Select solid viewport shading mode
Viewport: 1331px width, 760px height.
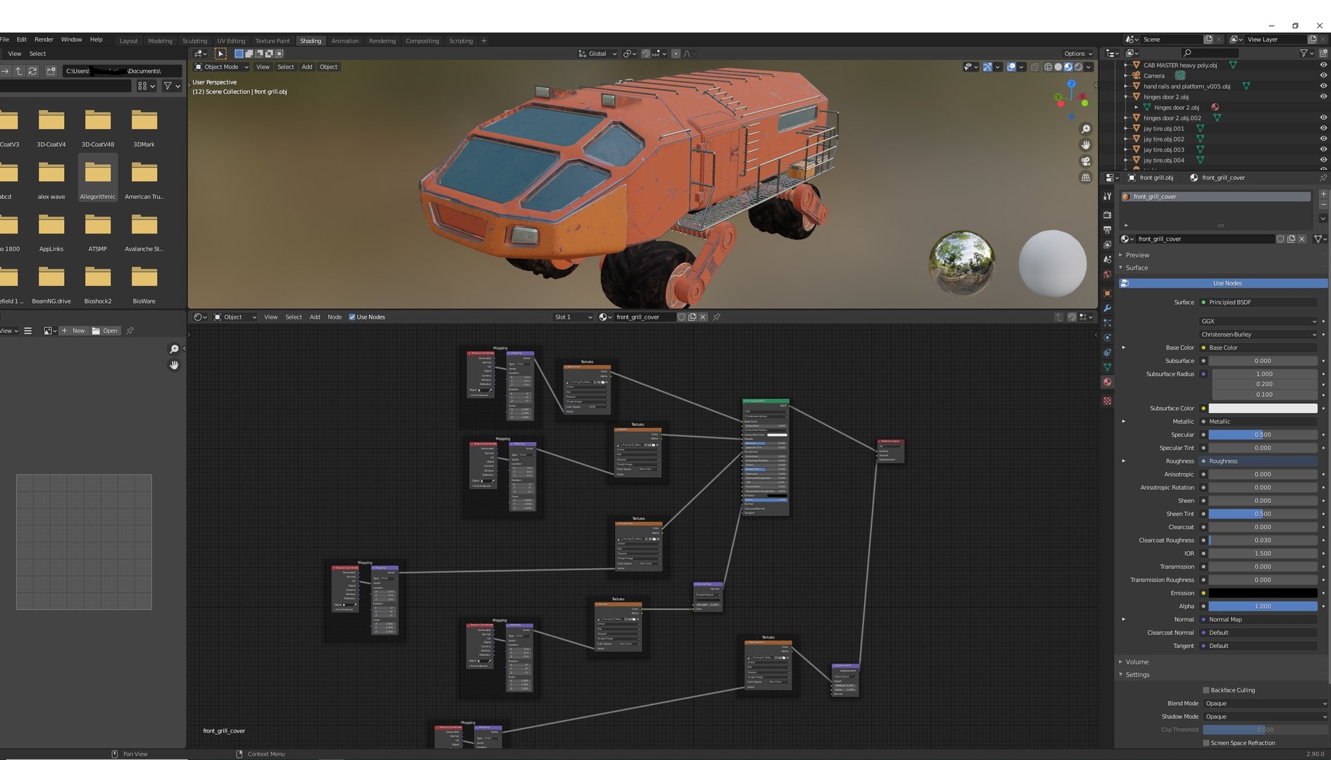coord(1058,67)
